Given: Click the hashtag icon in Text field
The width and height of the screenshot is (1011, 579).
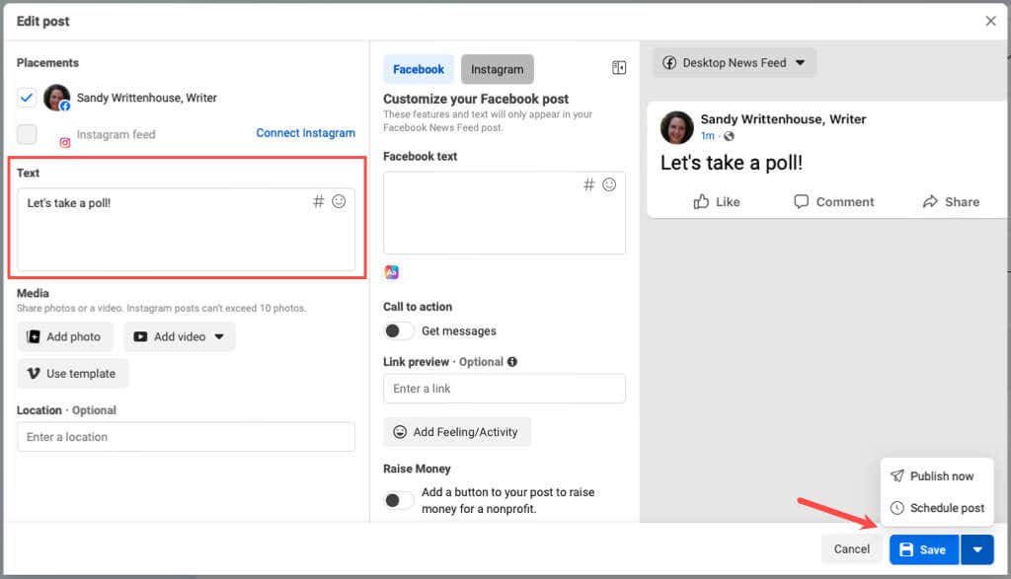Looking at the screenshot, I should point(318,201).
